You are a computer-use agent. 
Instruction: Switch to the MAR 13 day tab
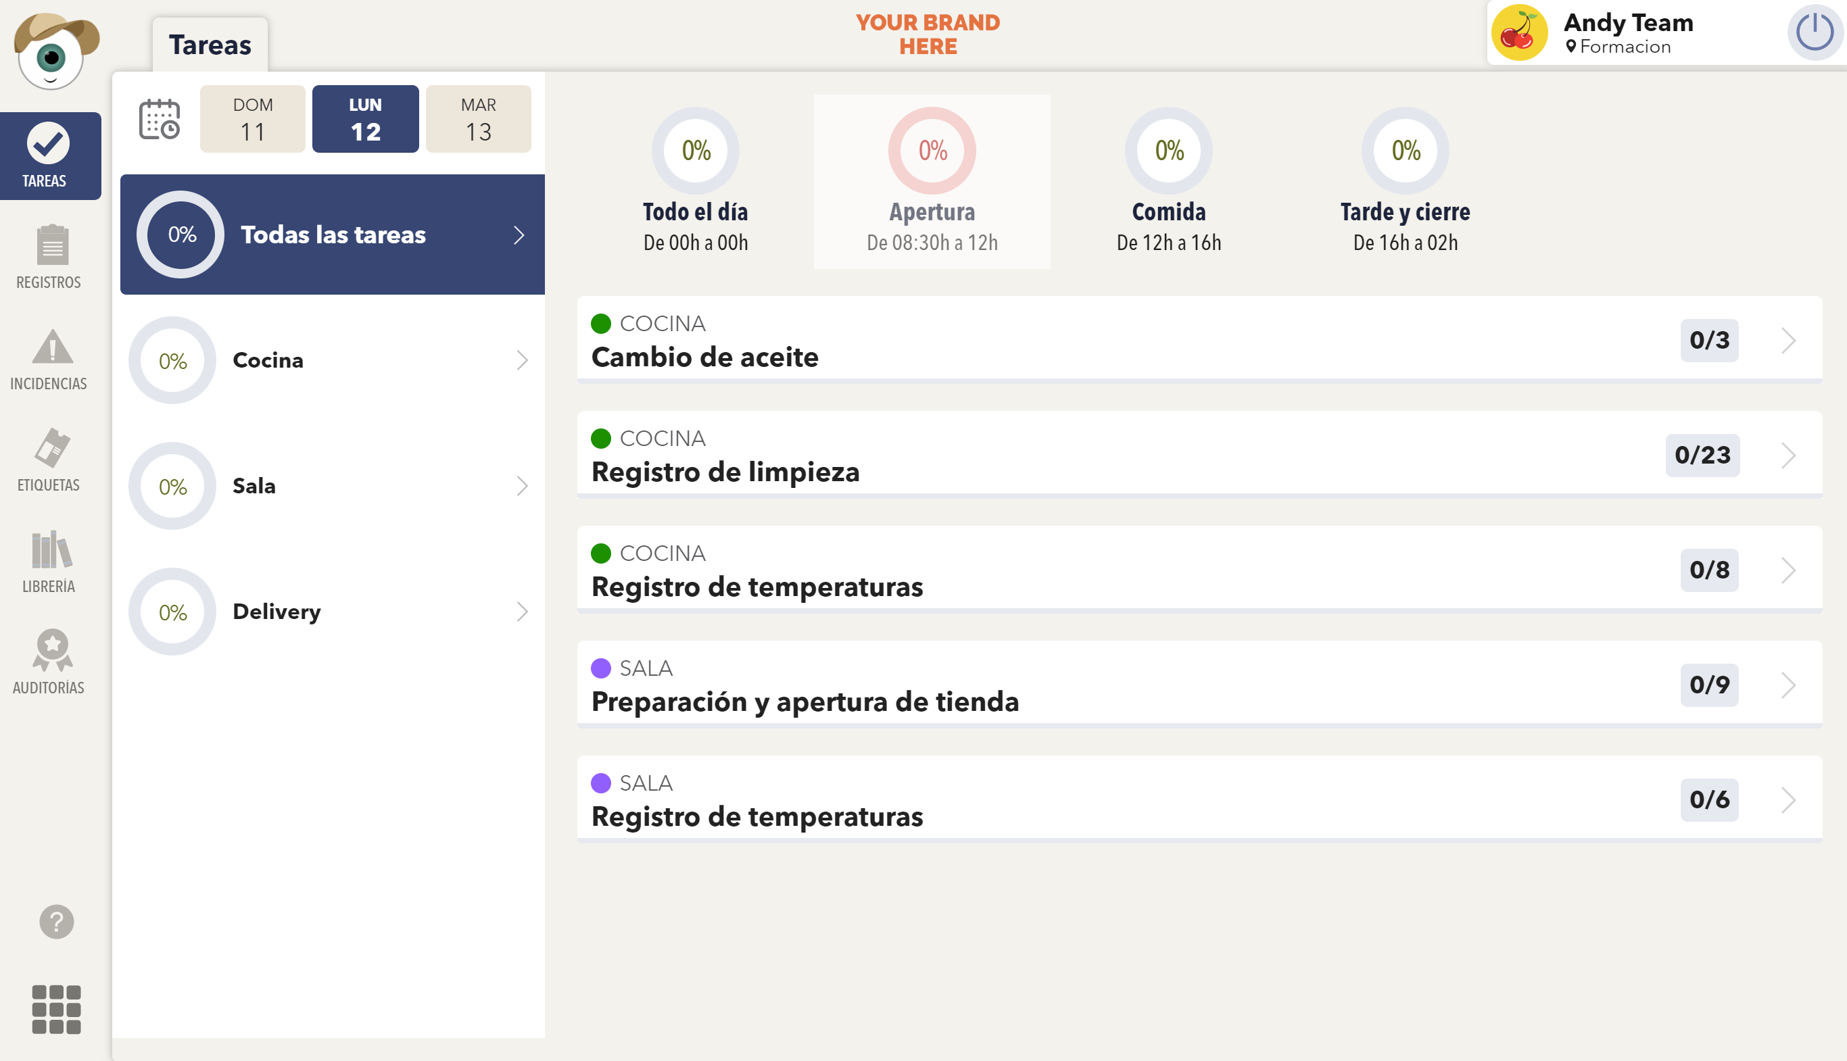coord(478,119)
